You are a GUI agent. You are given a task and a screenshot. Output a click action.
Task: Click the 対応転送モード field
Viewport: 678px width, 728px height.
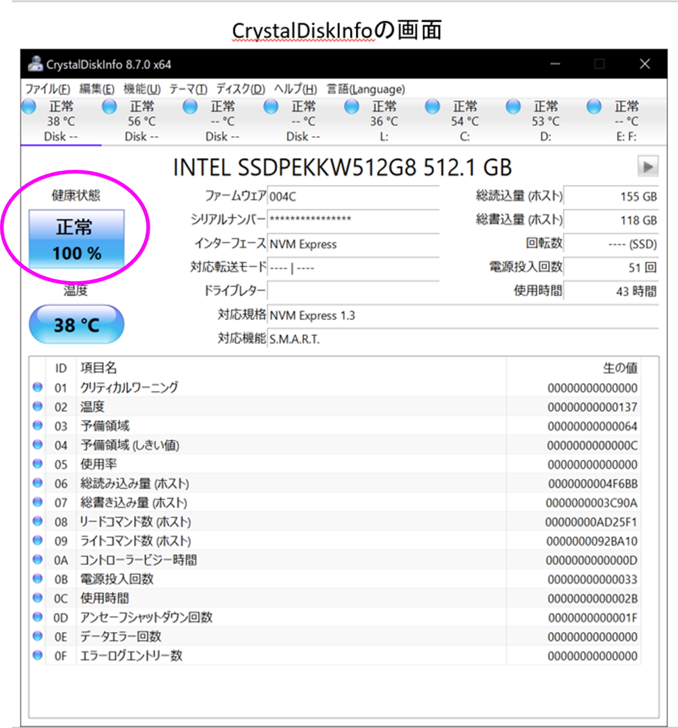point(353,268)
